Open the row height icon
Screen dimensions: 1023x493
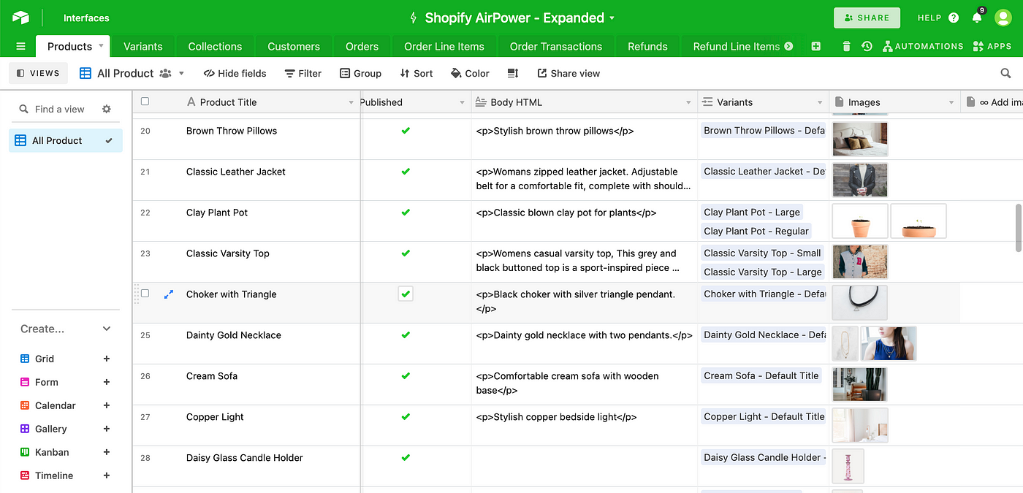point(512,73)
